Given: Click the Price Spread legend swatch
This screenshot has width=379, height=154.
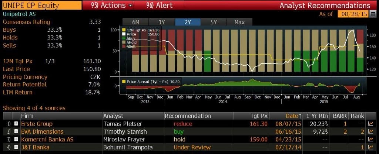Looking at the screenshot, I should tap(124, 82).
